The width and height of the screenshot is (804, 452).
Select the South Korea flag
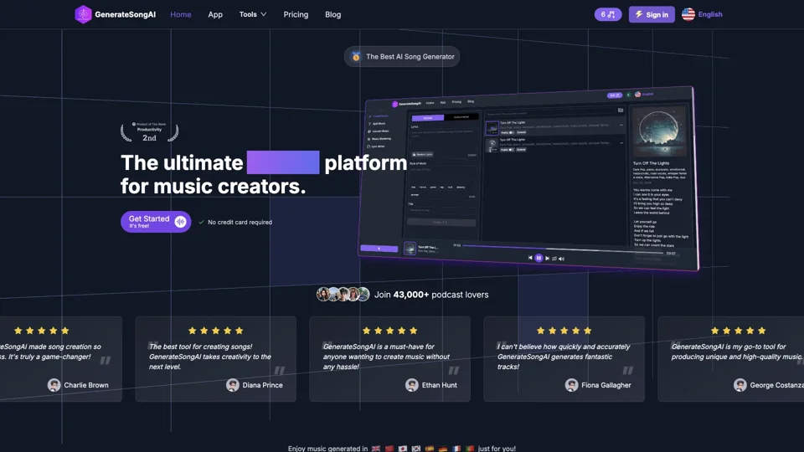pos(416,449)
